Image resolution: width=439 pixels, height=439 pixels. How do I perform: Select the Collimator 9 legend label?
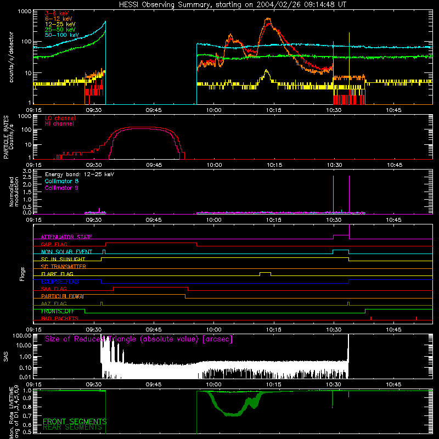coord(61,188)
